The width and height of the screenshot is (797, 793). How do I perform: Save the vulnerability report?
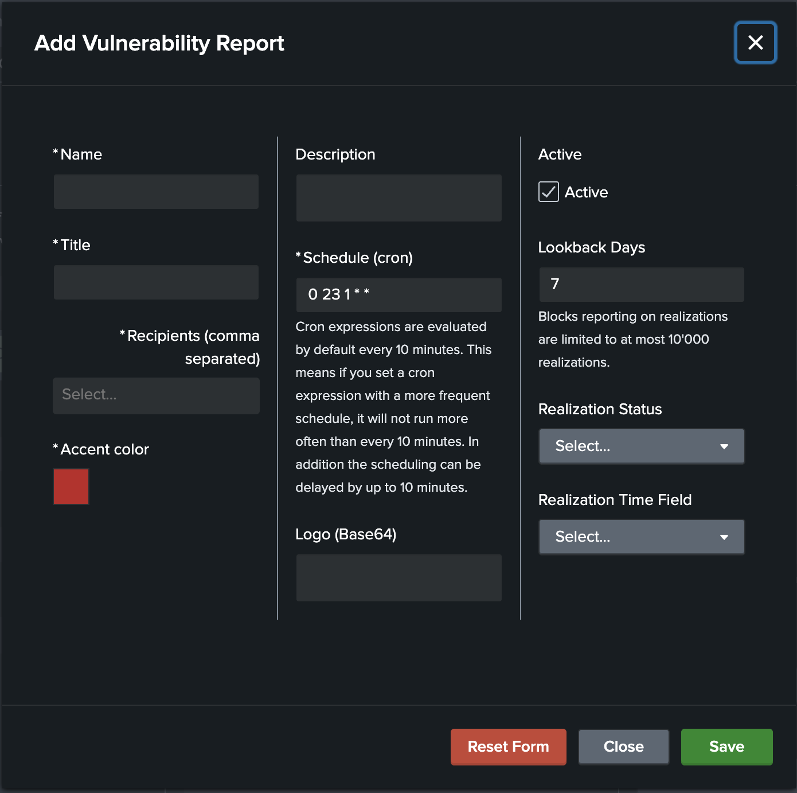pyautogui.click(x=726, y=747)
